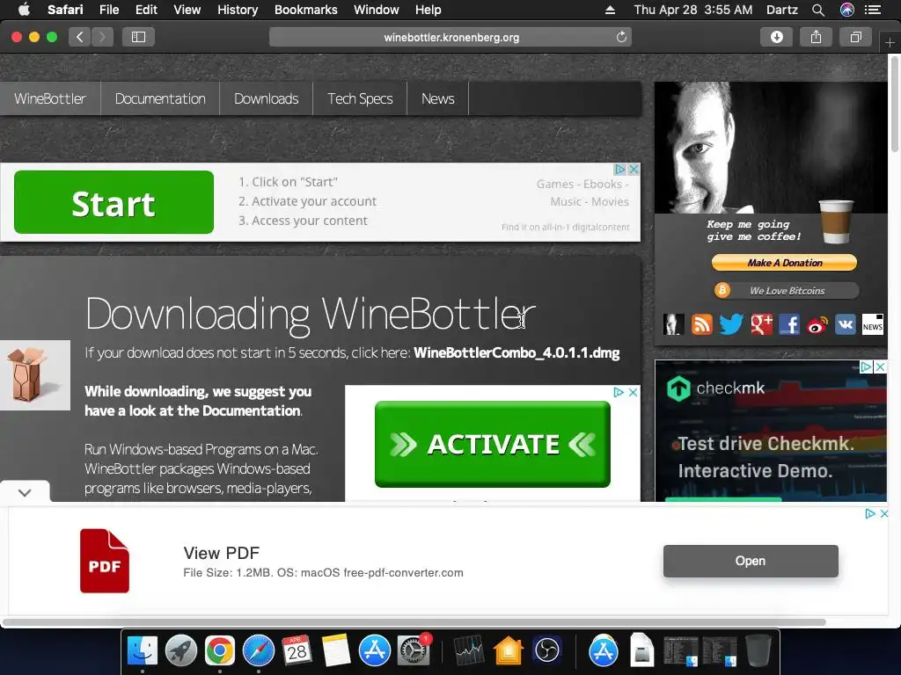Toggle the Safari sidebar button
Image resolution: width=901 pixels, height=675 pixels.
(138, 37)
